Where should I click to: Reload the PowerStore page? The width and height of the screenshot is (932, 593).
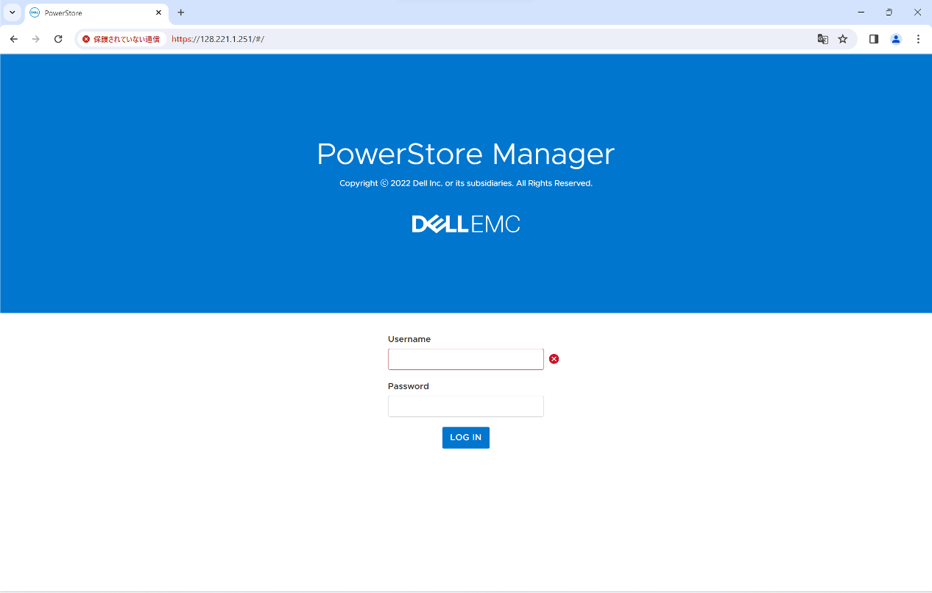pos(58,39)
